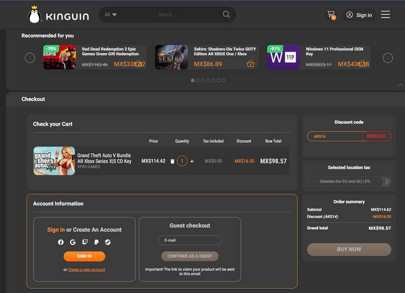The image size is (405, 293).
Task: Click the XPRO GAMES seller name
Action: coord(89,167)
